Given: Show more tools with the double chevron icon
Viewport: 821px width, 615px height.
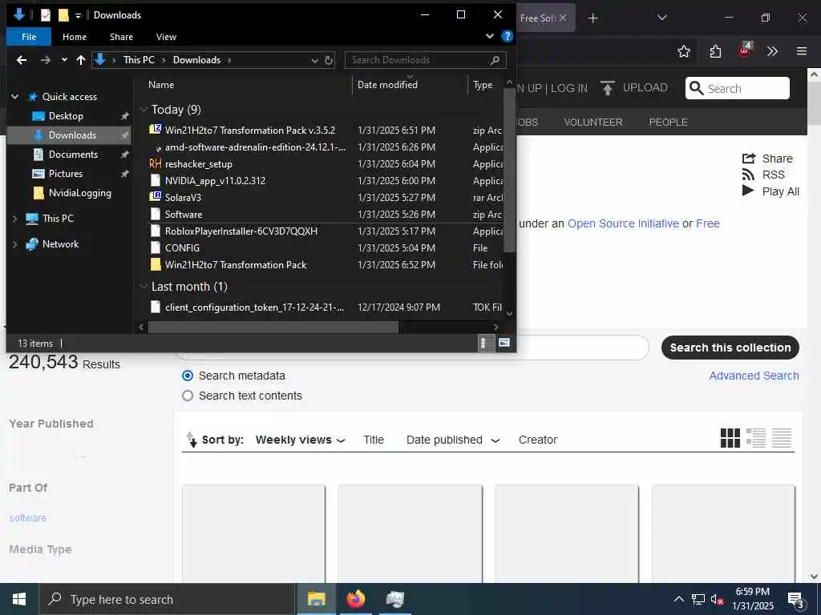Looking at the screenshot, I should point(772,51).
